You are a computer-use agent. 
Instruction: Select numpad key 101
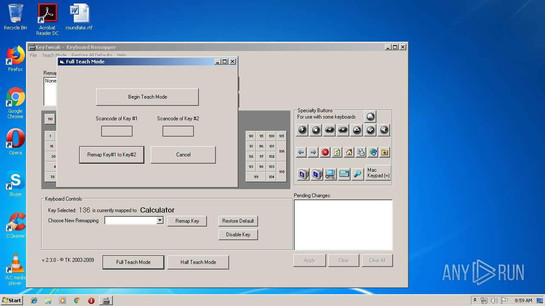pos(272,146)
